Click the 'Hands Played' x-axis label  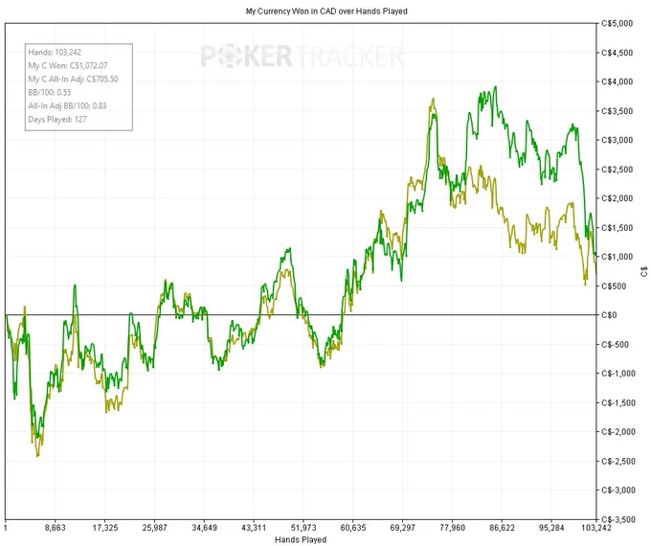[x=301, y=539]
